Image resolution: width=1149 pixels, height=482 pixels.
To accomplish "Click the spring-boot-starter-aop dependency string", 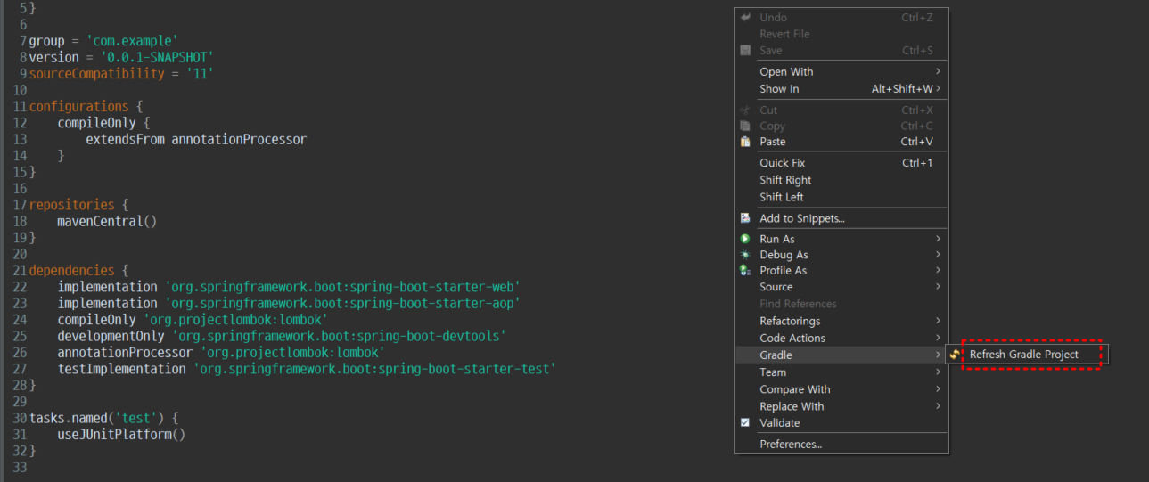I will (x=342, y=303).
